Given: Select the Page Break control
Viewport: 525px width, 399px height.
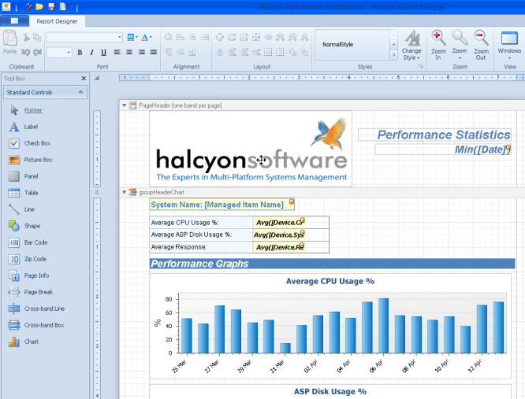Looking at the screenshot, I should (x=38, y=292).
